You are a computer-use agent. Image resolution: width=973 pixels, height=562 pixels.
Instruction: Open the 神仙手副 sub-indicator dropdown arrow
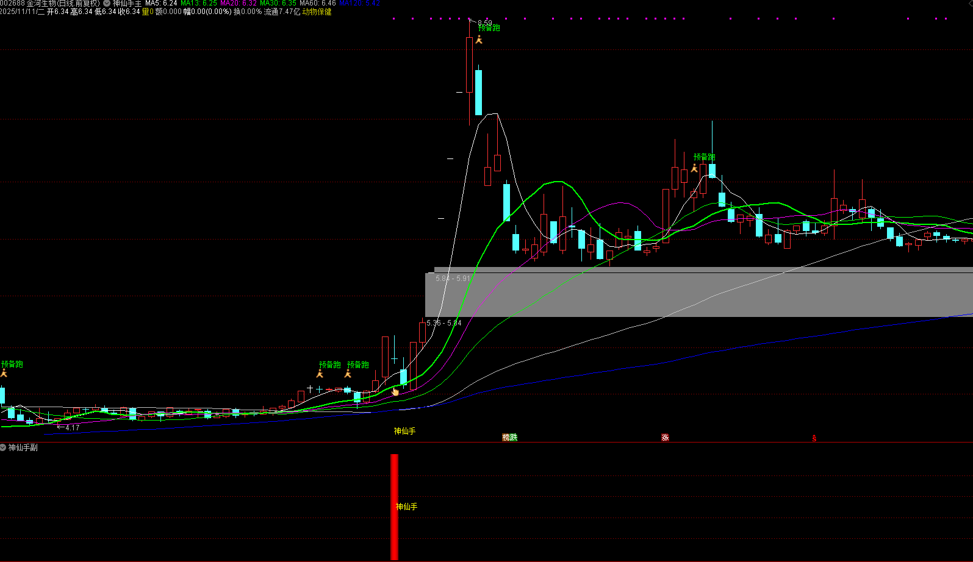click(4, 447)
